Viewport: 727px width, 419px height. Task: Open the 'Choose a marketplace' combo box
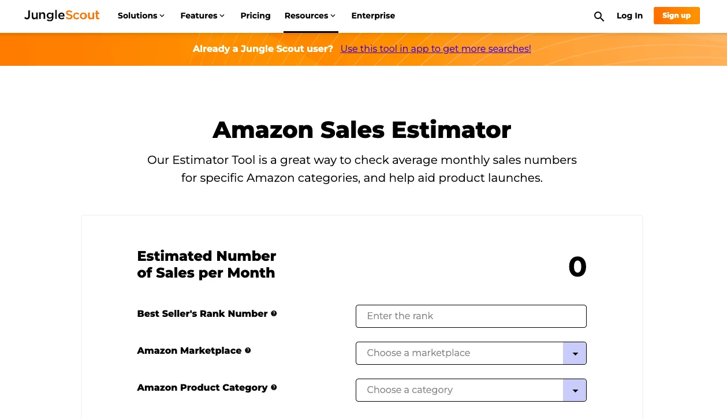pos(471,353)
